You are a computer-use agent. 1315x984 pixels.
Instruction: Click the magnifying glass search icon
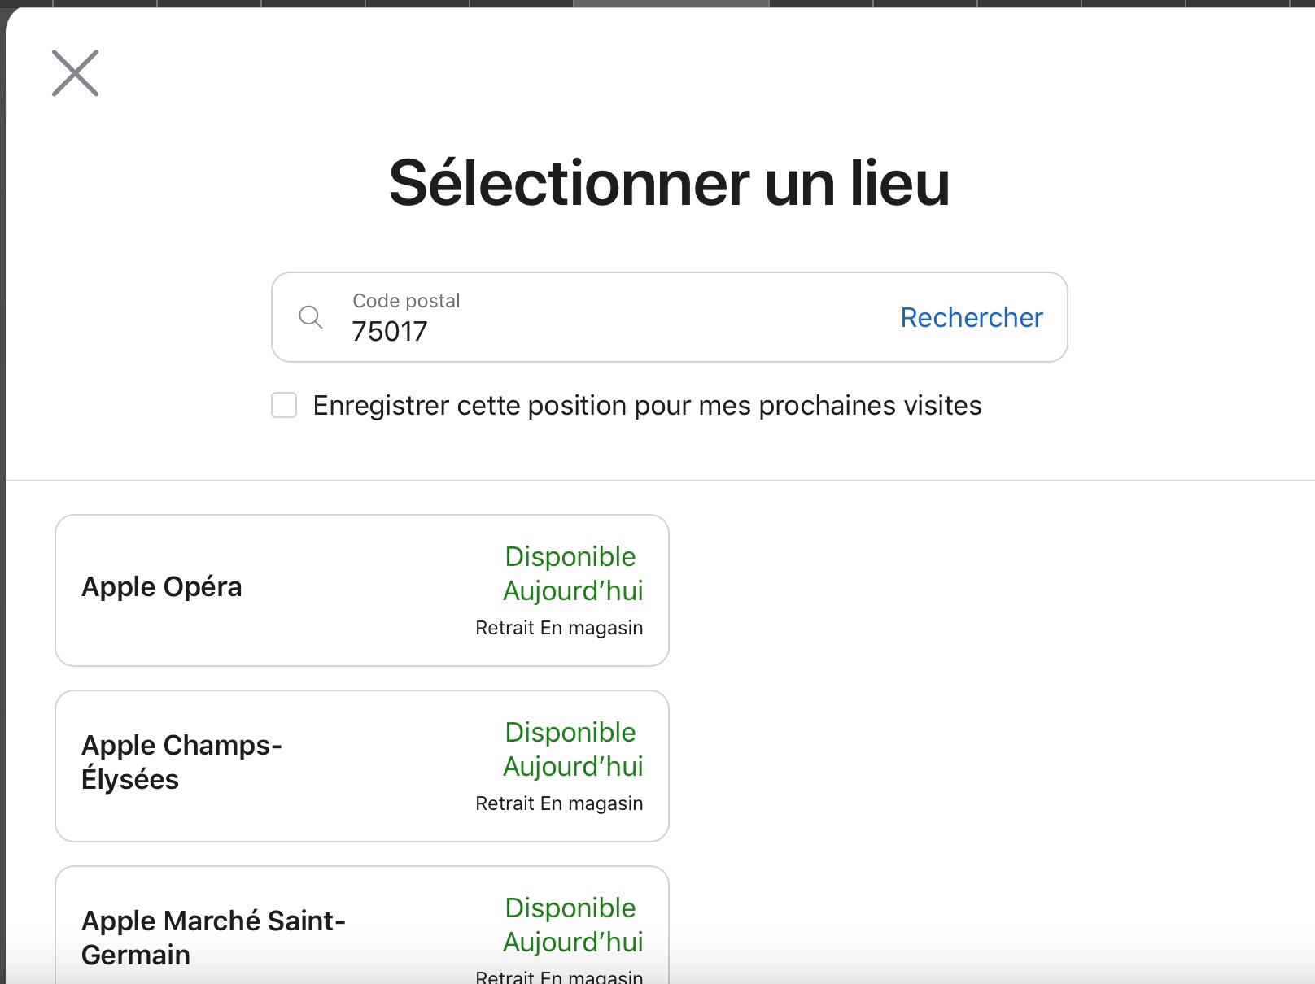(x=311, y=317)
